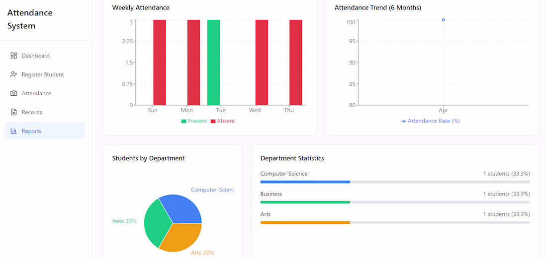Viewport: 547px width, 259px height.
Task: Click the Arts orange progress bar
Action: coord(305,222)
